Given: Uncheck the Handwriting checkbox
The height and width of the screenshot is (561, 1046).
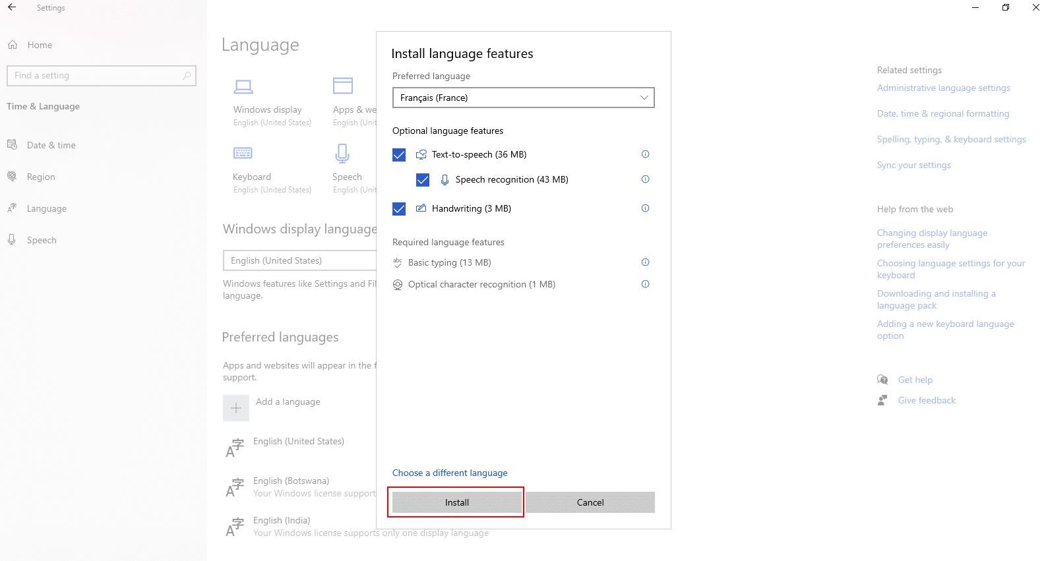Looking at the screenshot, I should pyautogui.click(x=399, y=209).
